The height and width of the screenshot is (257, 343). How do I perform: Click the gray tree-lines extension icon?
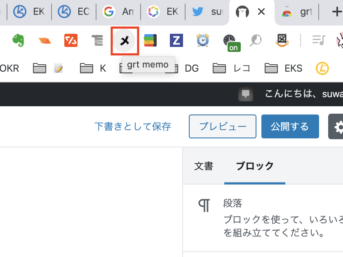tap(97, 40)
